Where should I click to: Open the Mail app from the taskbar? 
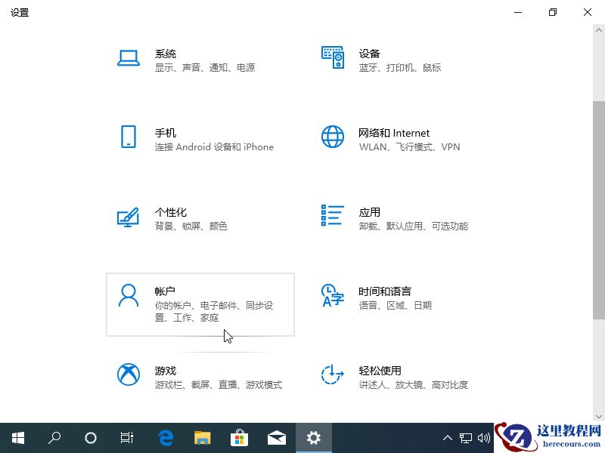(x=276, y=437)
